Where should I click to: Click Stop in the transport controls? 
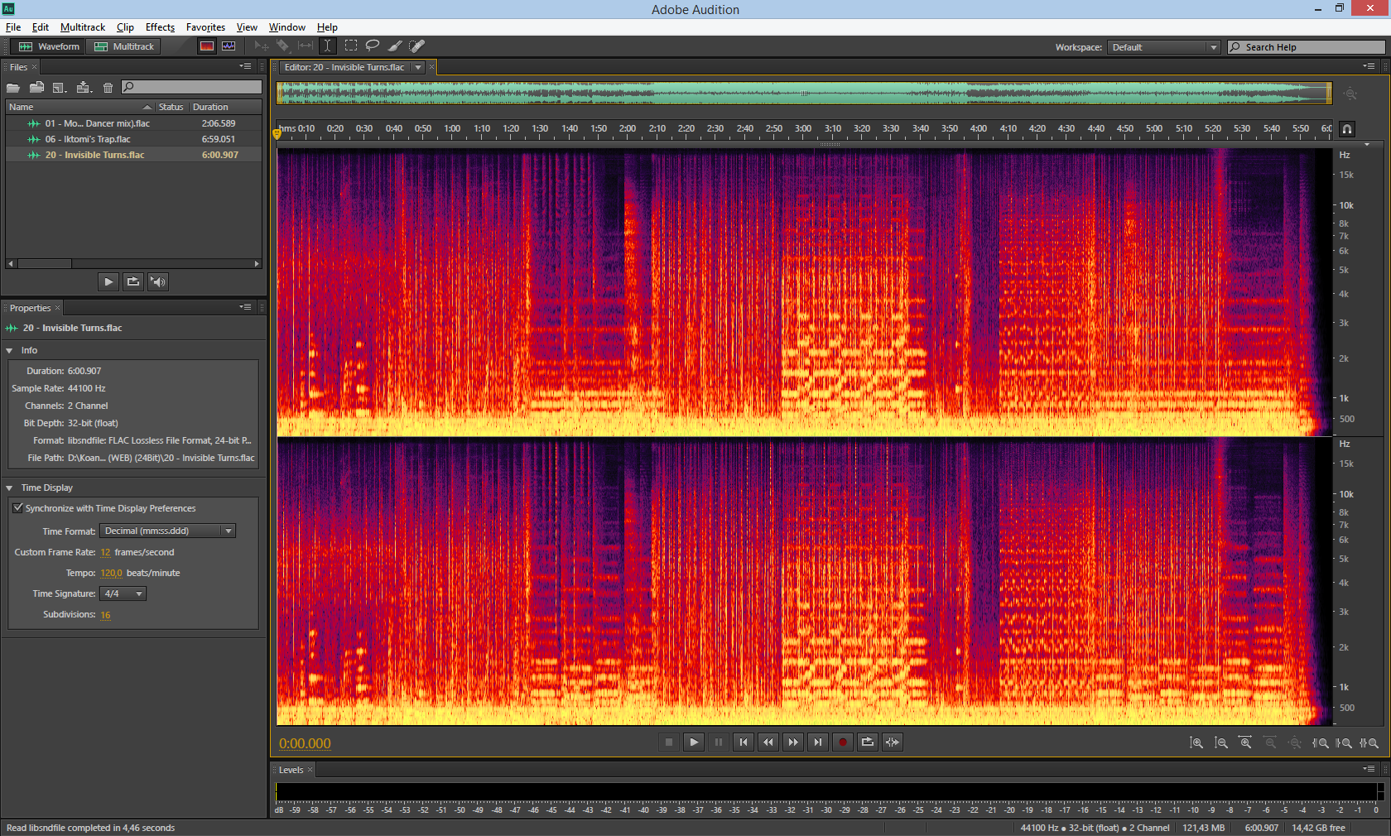669,742
